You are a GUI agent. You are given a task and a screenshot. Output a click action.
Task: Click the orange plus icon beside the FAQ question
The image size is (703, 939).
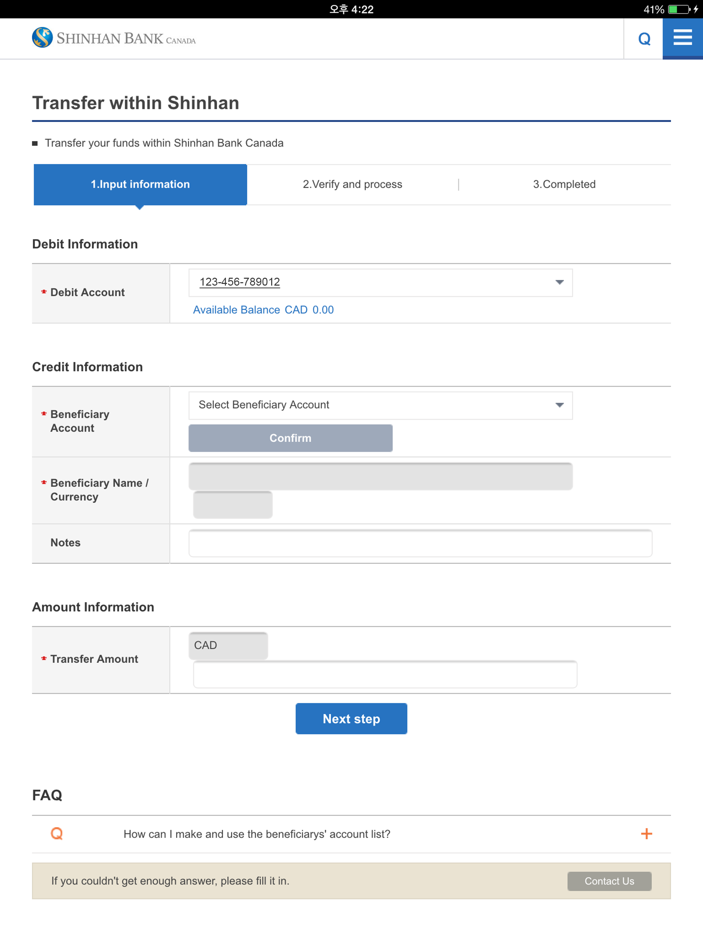tap(646, 833)
